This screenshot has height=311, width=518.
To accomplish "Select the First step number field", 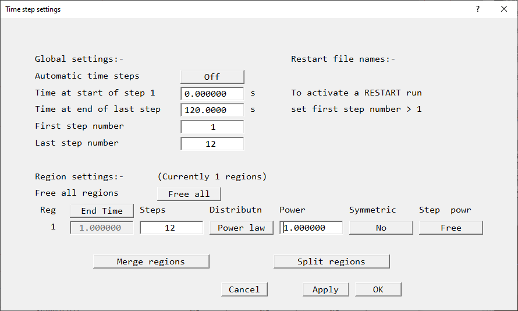I will pos(212,127).
